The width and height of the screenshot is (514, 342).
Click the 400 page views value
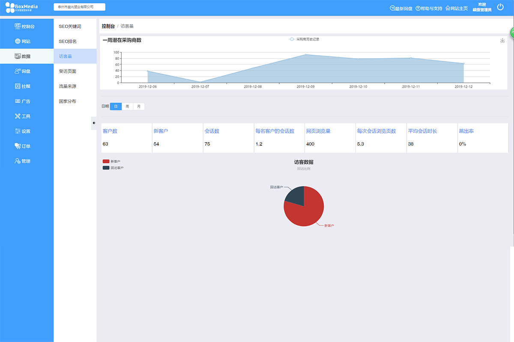click(x=310, y=144)
